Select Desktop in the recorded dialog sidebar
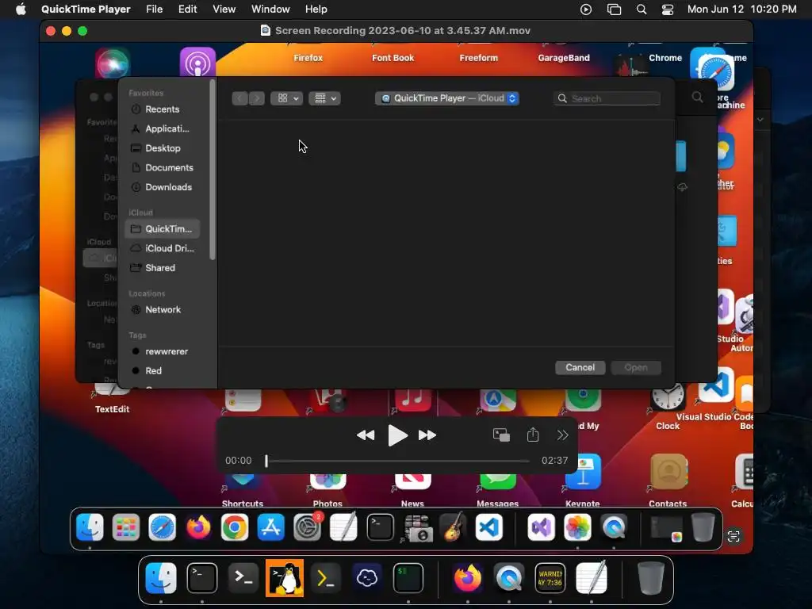The width and height of the screenshot is (812, 609). (x=162, y=148)
